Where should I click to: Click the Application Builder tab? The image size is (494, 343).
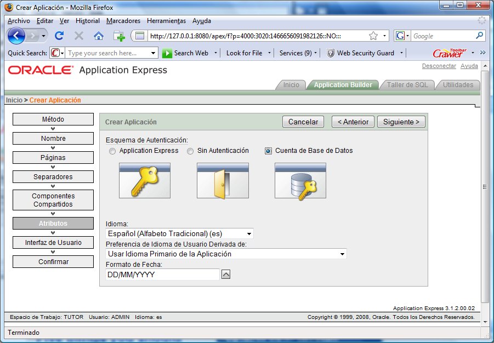click(x=343, y=85)
